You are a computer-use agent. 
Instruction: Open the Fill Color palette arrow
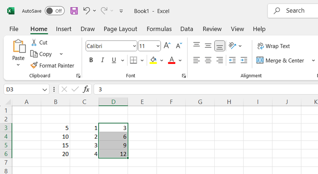[x=162, y=60]
